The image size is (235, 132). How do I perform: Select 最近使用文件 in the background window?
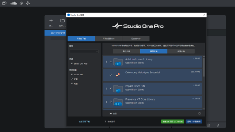click(55, 33)
